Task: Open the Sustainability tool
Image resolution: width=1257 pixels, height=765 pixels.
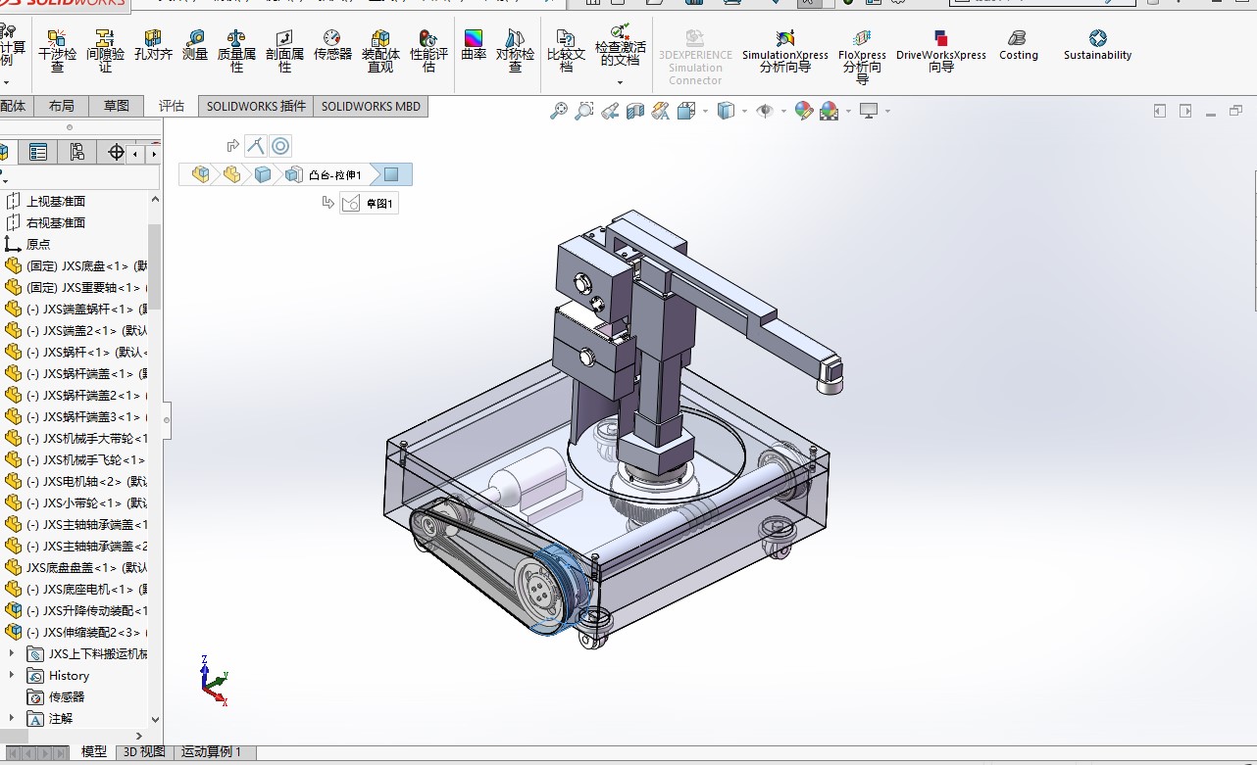Action: [x=1098, y=45]
